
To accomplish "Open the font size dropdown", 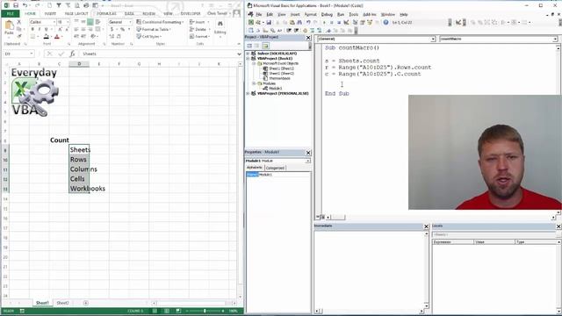I will click(68, 22).
